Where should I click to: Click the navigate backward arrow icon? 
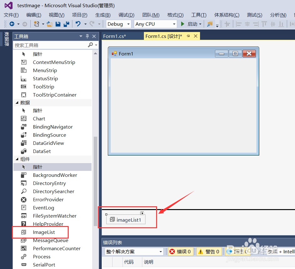[12, 24]
